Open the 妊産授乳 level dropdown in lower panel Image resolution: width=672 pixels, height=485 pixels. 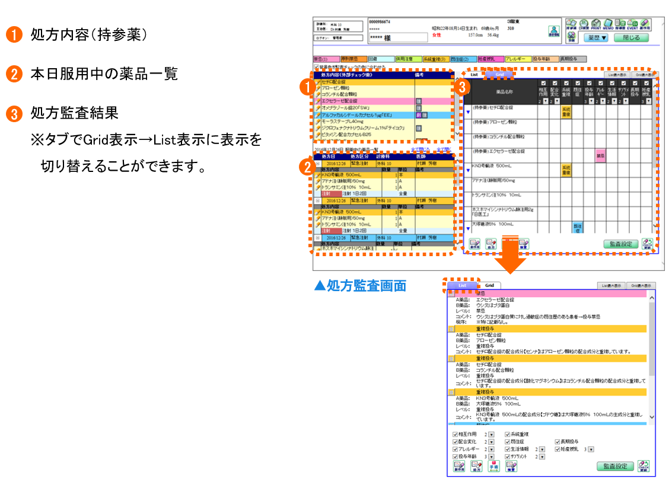(x=591, y=449)
